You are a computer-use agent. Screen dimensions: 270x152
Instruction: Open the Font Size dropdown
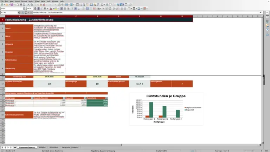click(x=34, y=8)
